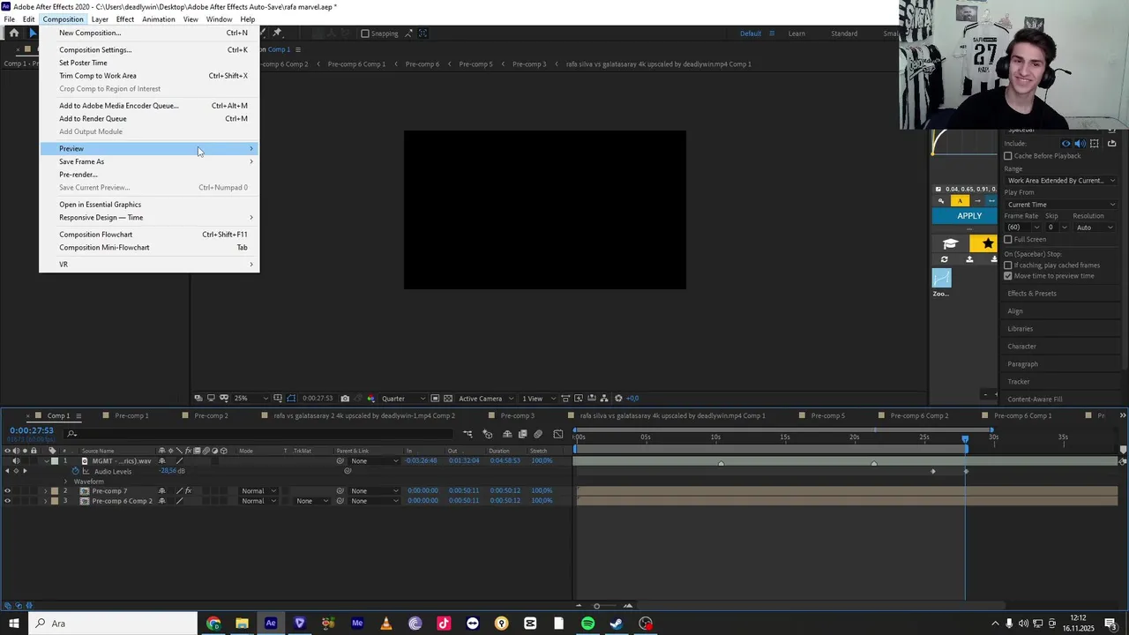Expand the Pre-comp 7 layer properties
Viewport: 1129px width, 635px height.
point(46,491)
